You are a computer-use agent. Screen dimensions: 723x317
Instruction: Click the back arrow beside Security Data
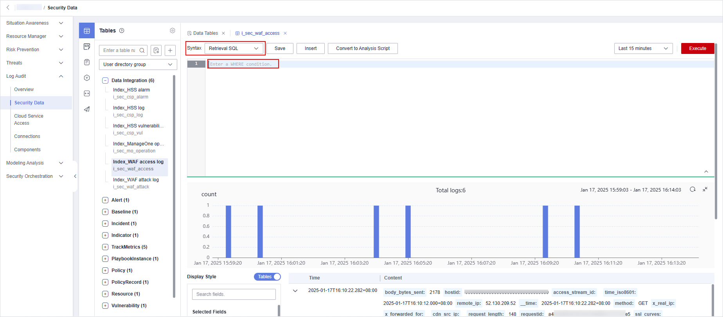(x=8, y=7)
